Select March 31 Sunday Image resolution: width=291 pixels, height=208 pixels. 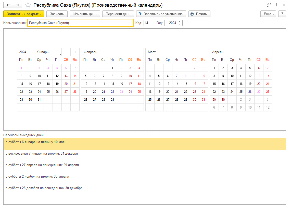point(204,100)
